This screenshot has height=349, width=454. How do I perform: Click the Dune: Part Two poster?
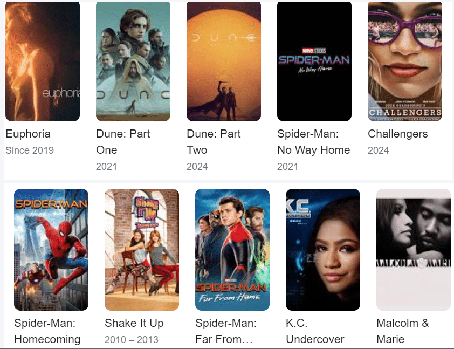click(224, 61)
